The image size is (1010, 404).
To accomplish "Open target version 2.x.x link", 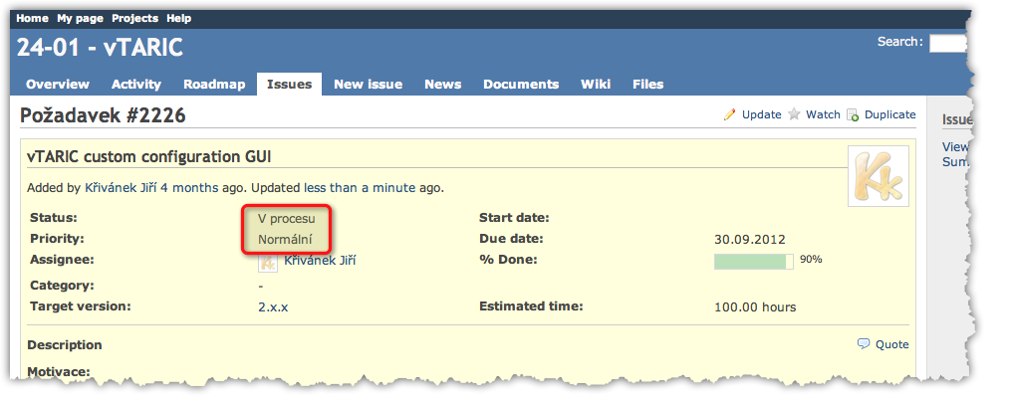I will click(273, 306).
